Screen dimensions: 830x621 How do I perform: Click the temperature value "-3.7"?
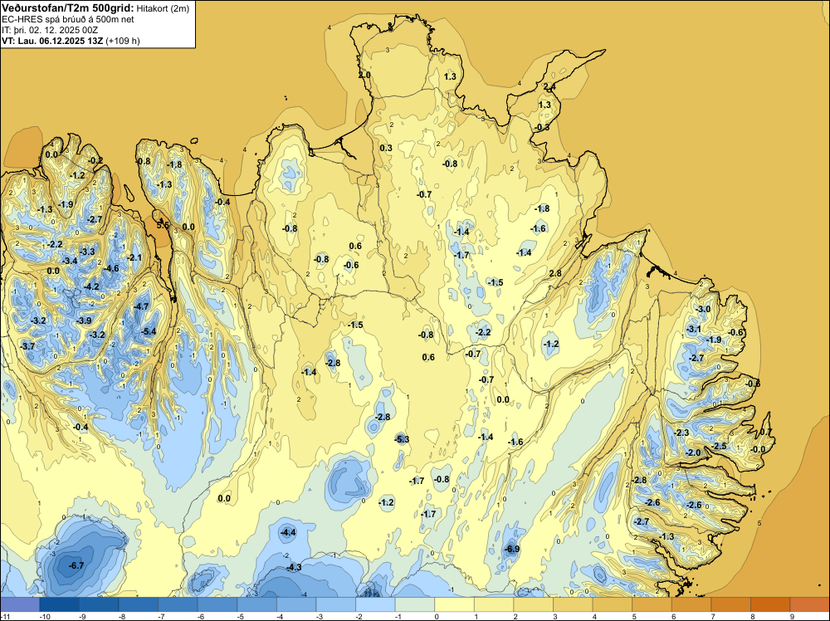point(27,346)
